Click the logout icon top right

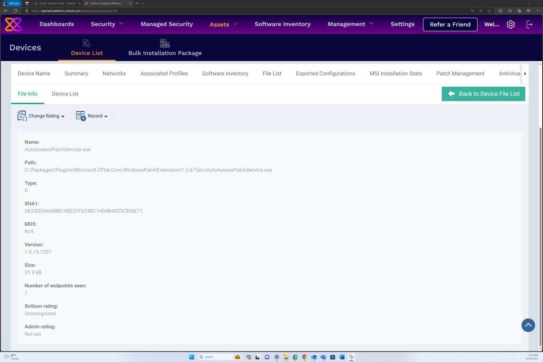point(529,24)
